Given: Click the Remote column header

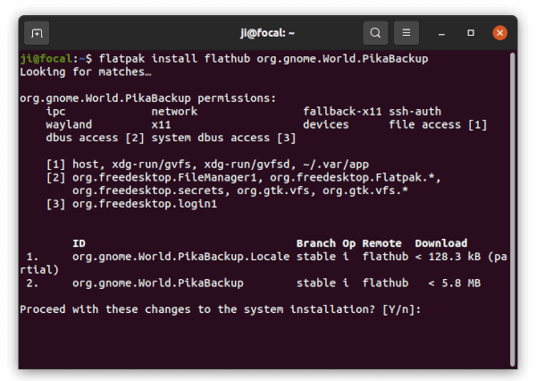Looking at the screenshot, I should click(381, 243).
